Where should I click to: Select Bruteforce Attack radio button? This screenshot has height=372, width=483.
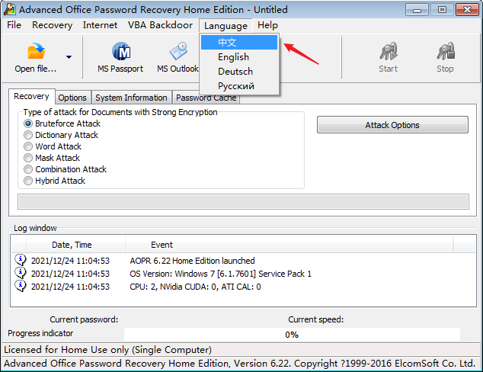(28, 123)
